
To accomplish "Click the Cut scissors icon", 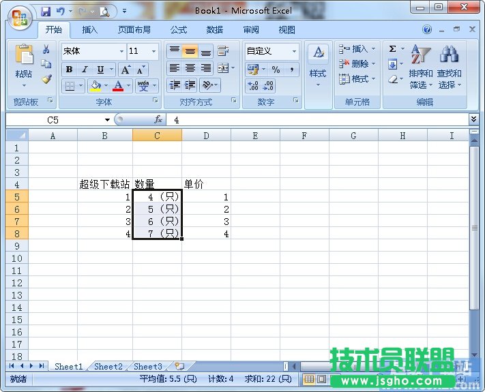I will click(x=46, y=50).
